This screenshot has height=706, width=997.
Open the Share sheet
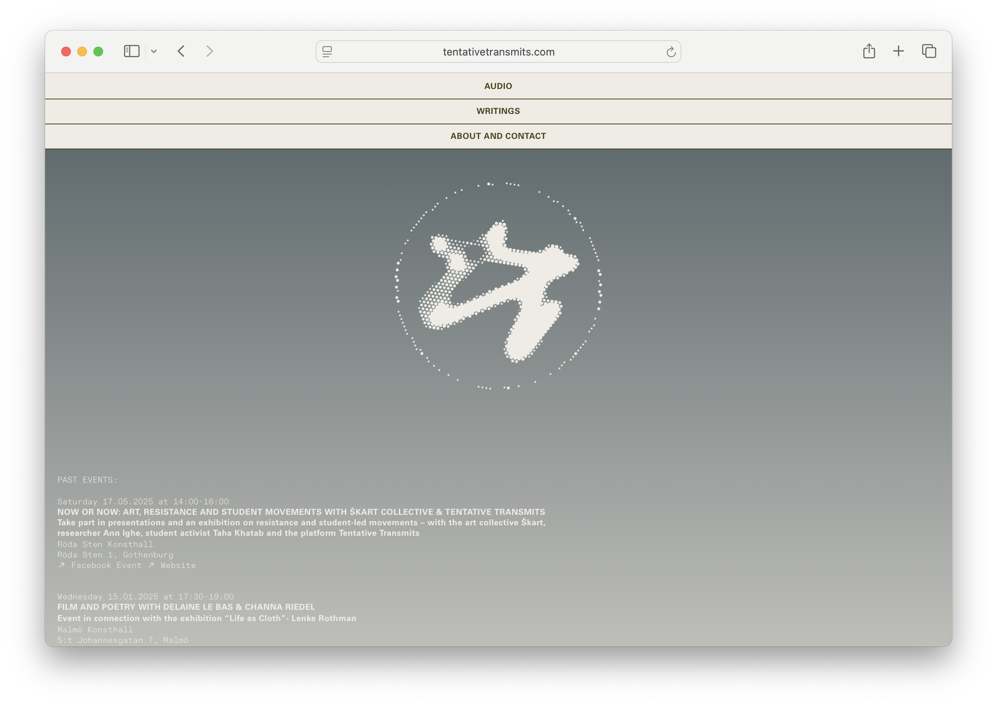coord(869,51)
